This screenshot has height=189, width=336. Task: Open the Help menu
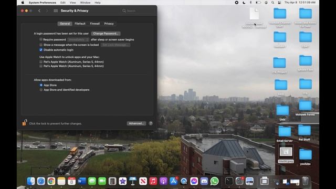[98, 3]
